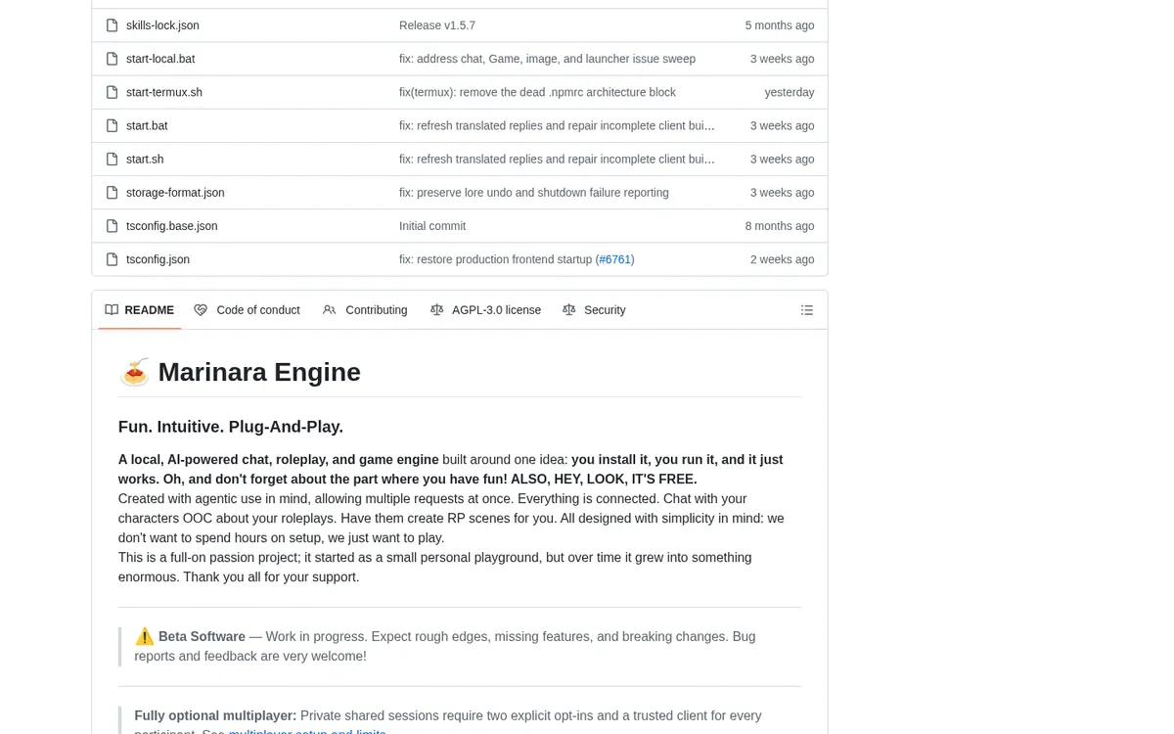The image size is (1174, 734).
Task: Click the 'yesterday' timestamp
Action: click(790, 92)
